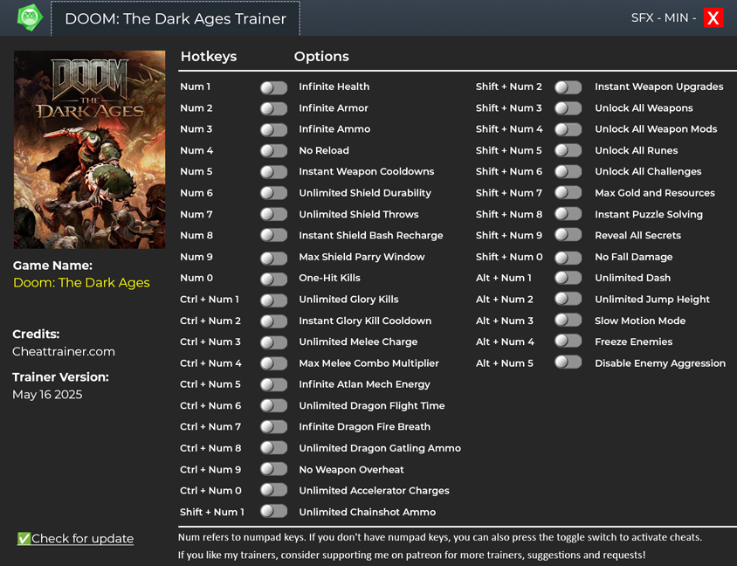Enable Unlimited Dragon Gatling Ammo switch
The height and width of the screenshot is (566, 737).
[273, 447]
